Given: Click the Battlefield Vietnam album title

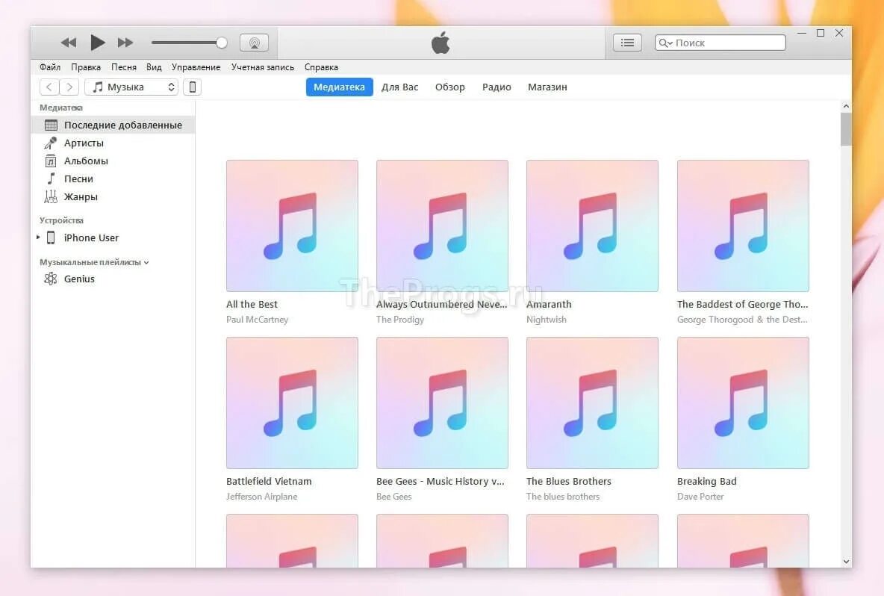Looking at the screenshot, I should [269, 481].
